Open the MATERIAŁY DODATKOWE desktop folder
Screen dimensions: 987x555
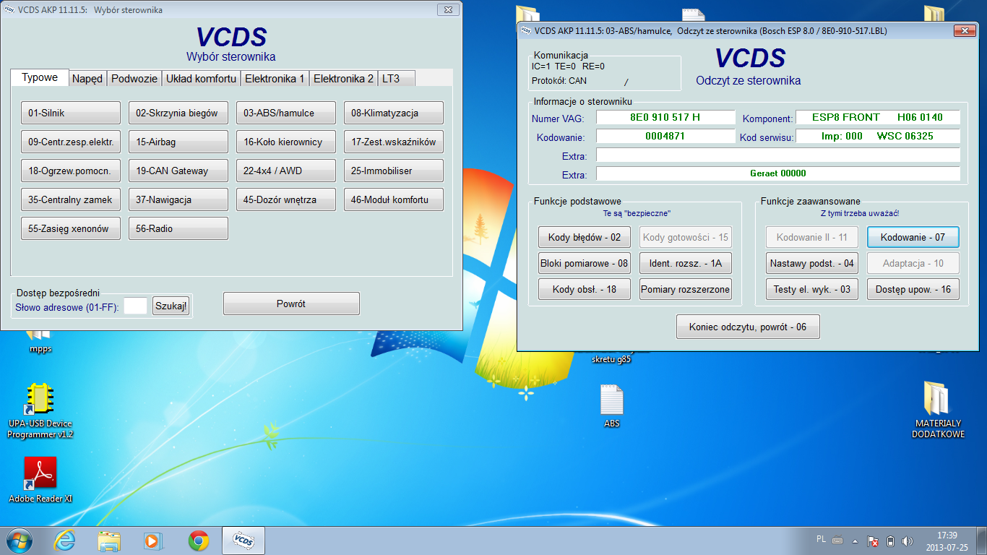pyautogui.click(x=937, y=410)
